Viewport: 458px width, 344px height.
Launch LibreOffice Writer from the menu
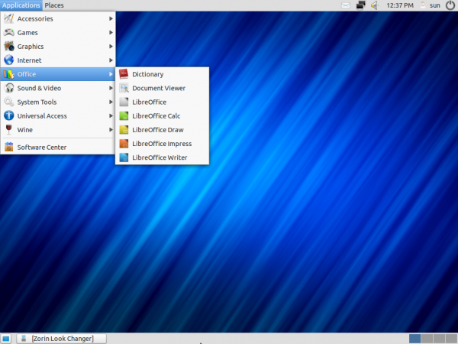point(162,157)
